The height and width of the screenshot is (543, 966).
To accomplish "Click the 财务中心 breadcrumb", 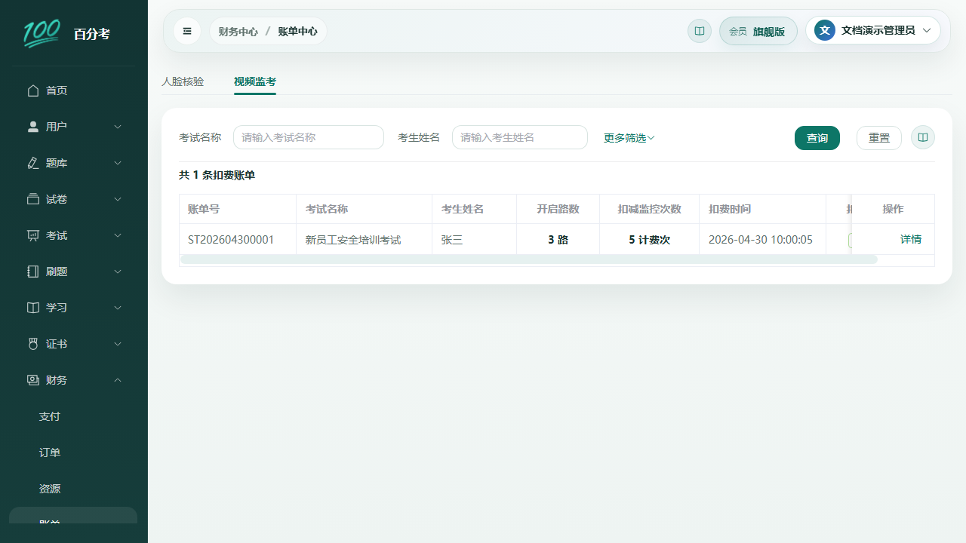I will click(x=238, y=32).
